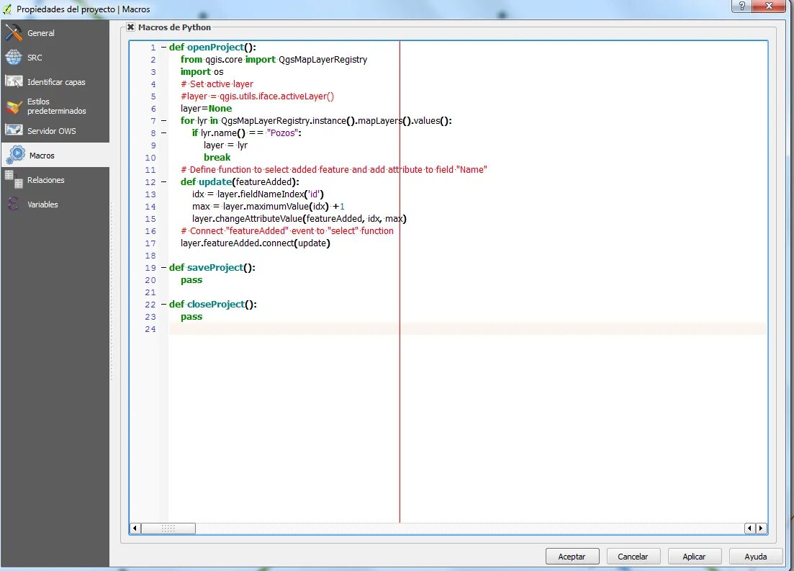Click the Macros gear icon

click(x=16, y=155)
